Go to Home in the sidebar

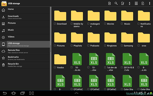click(x=25, y=10)
